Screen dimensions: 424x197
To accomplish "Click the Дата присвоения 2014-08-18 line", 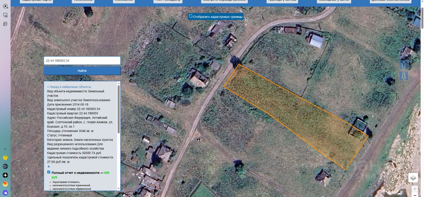I will coord(68,104).
